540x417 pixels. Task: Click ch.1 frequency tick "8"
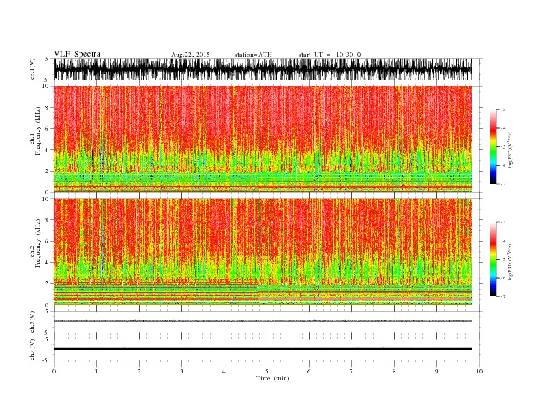47,108
